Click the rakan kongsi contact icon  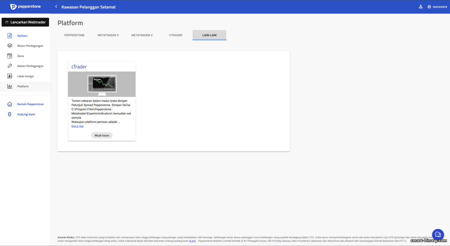[x=10, y=76]
